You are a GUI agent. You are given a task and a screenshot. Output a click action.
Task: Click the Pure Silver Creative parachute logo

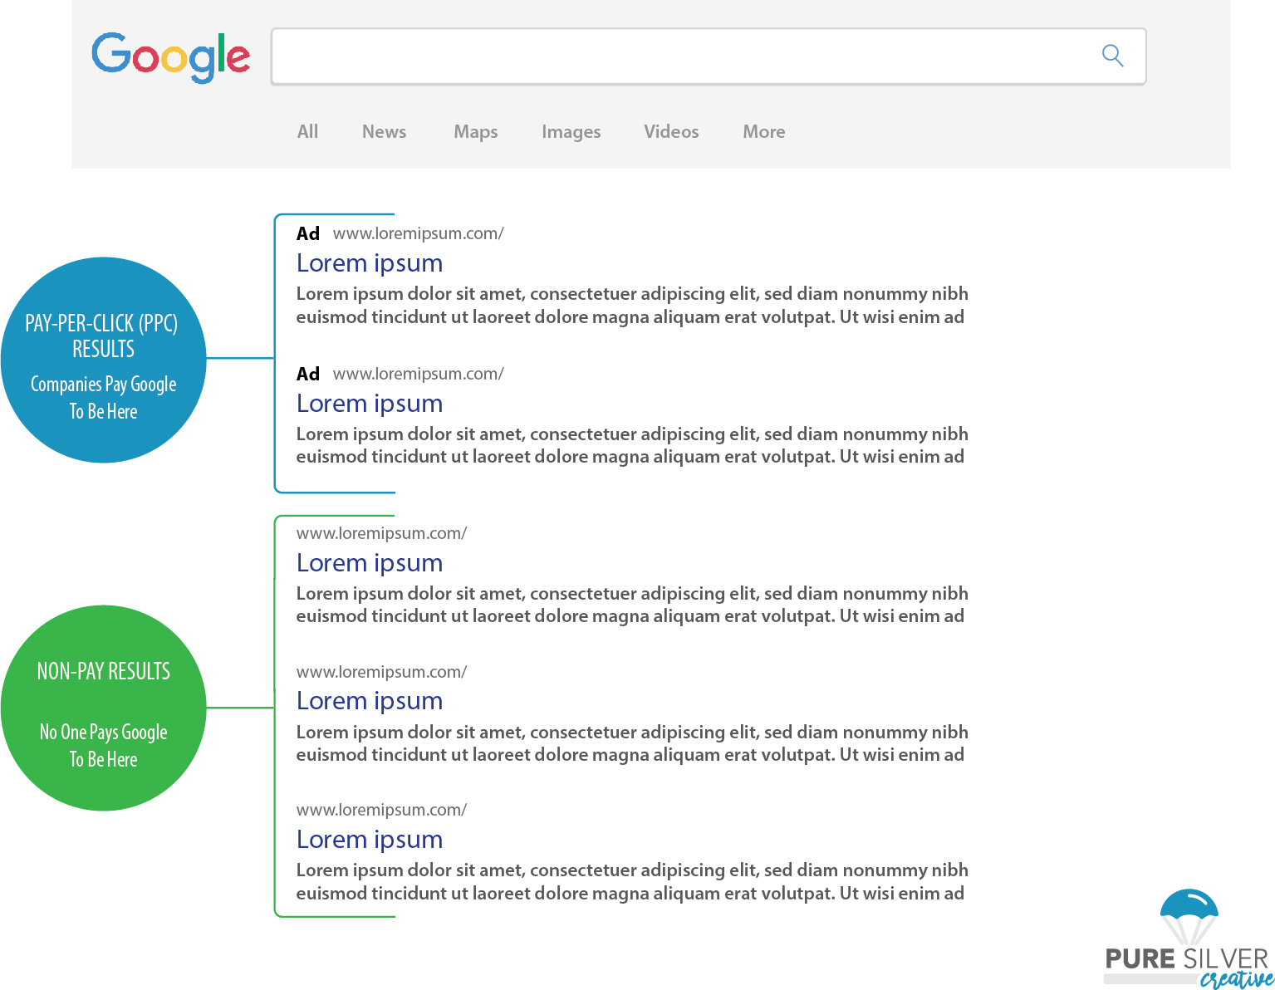tap(1188, 939)
